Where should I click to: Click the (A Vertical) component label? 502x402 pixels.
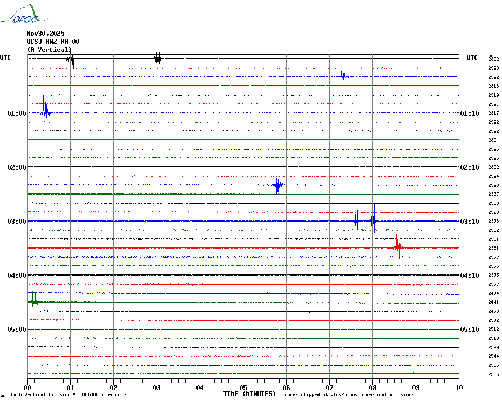[x=49, y=50]
